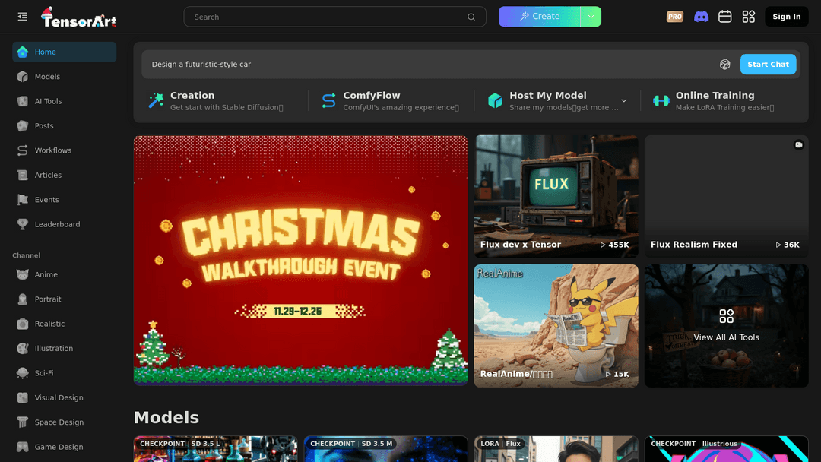Screen dimensions: 821x462
Task: Open the SD 3.5 L checkpoint model card
Action: pos(215,449)
